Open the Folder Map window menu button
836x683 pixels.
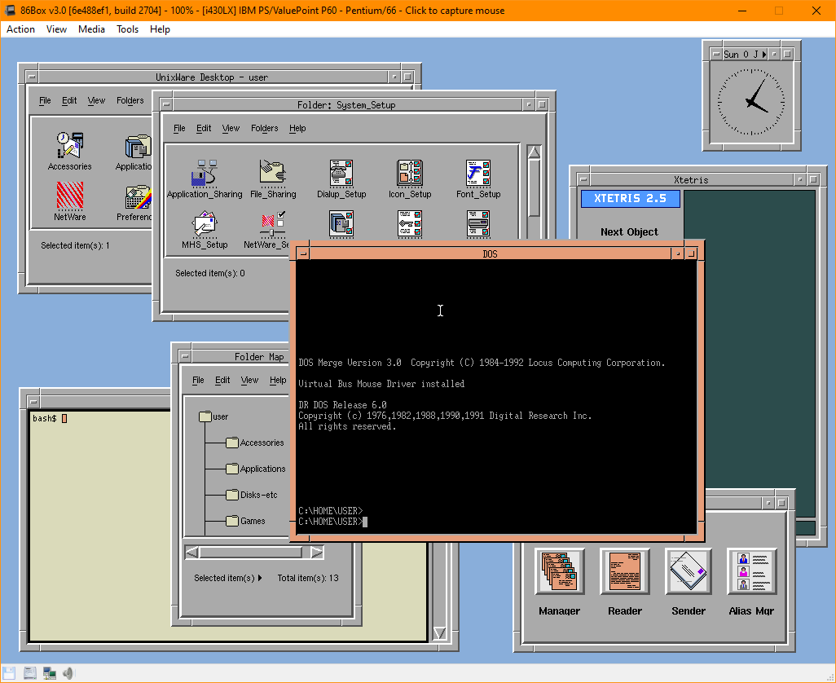(183, 356)
